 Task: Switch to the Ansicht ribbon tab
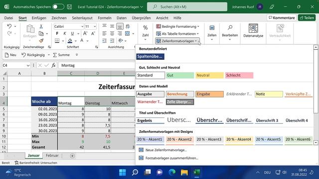tap(162, 18)
